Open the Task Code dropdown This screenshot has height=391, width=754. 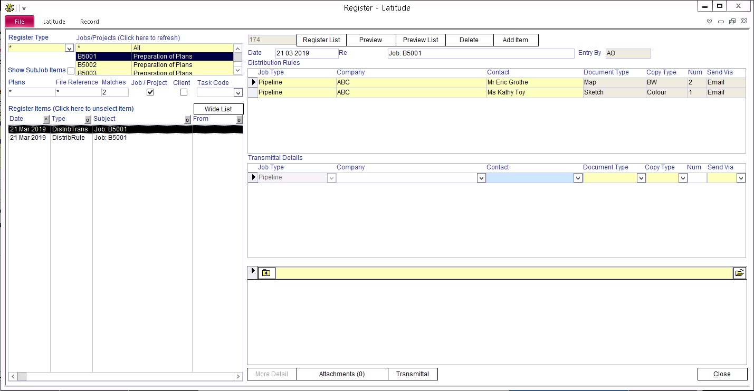(x=237, y=92)
